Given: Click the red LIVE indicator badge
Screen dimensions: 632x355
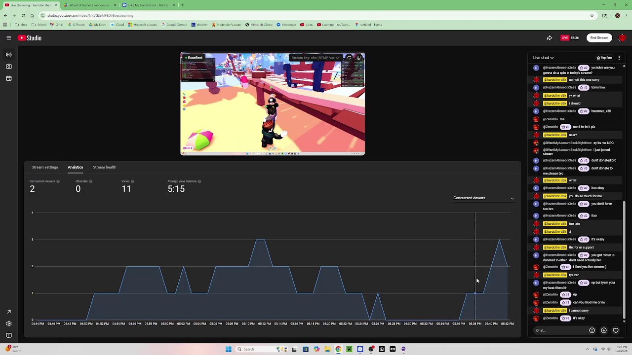Looking at the screenshot, I should (564, 38).
